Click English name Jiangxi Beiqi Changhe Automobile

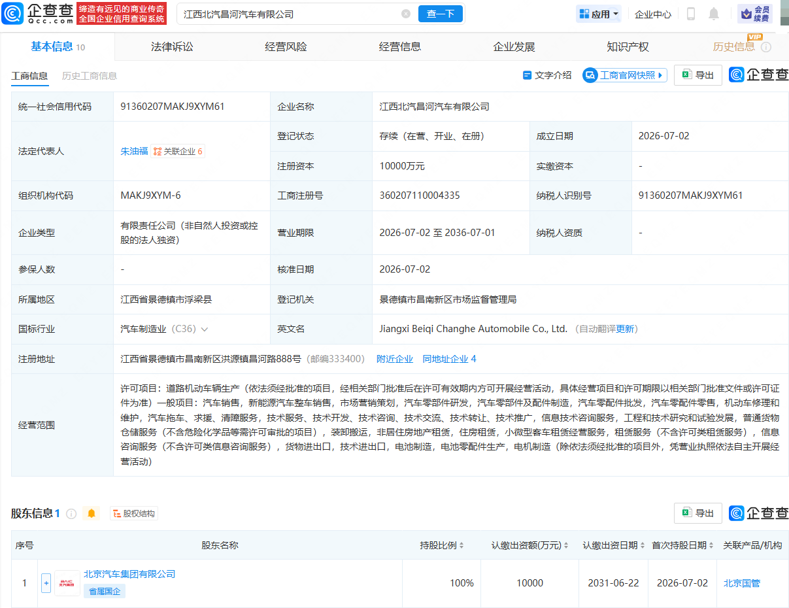(473, 329)
